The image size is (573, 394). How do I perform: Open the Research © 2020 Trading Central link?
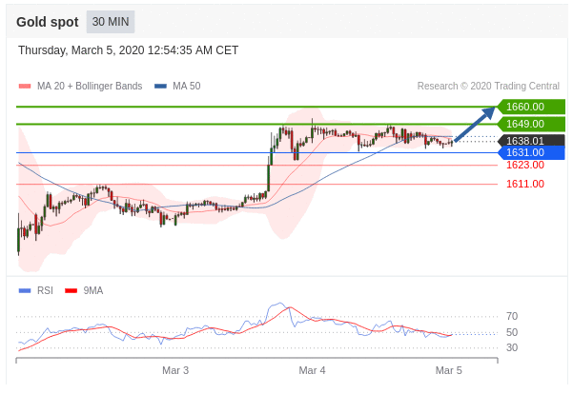[x=488, y=87]
